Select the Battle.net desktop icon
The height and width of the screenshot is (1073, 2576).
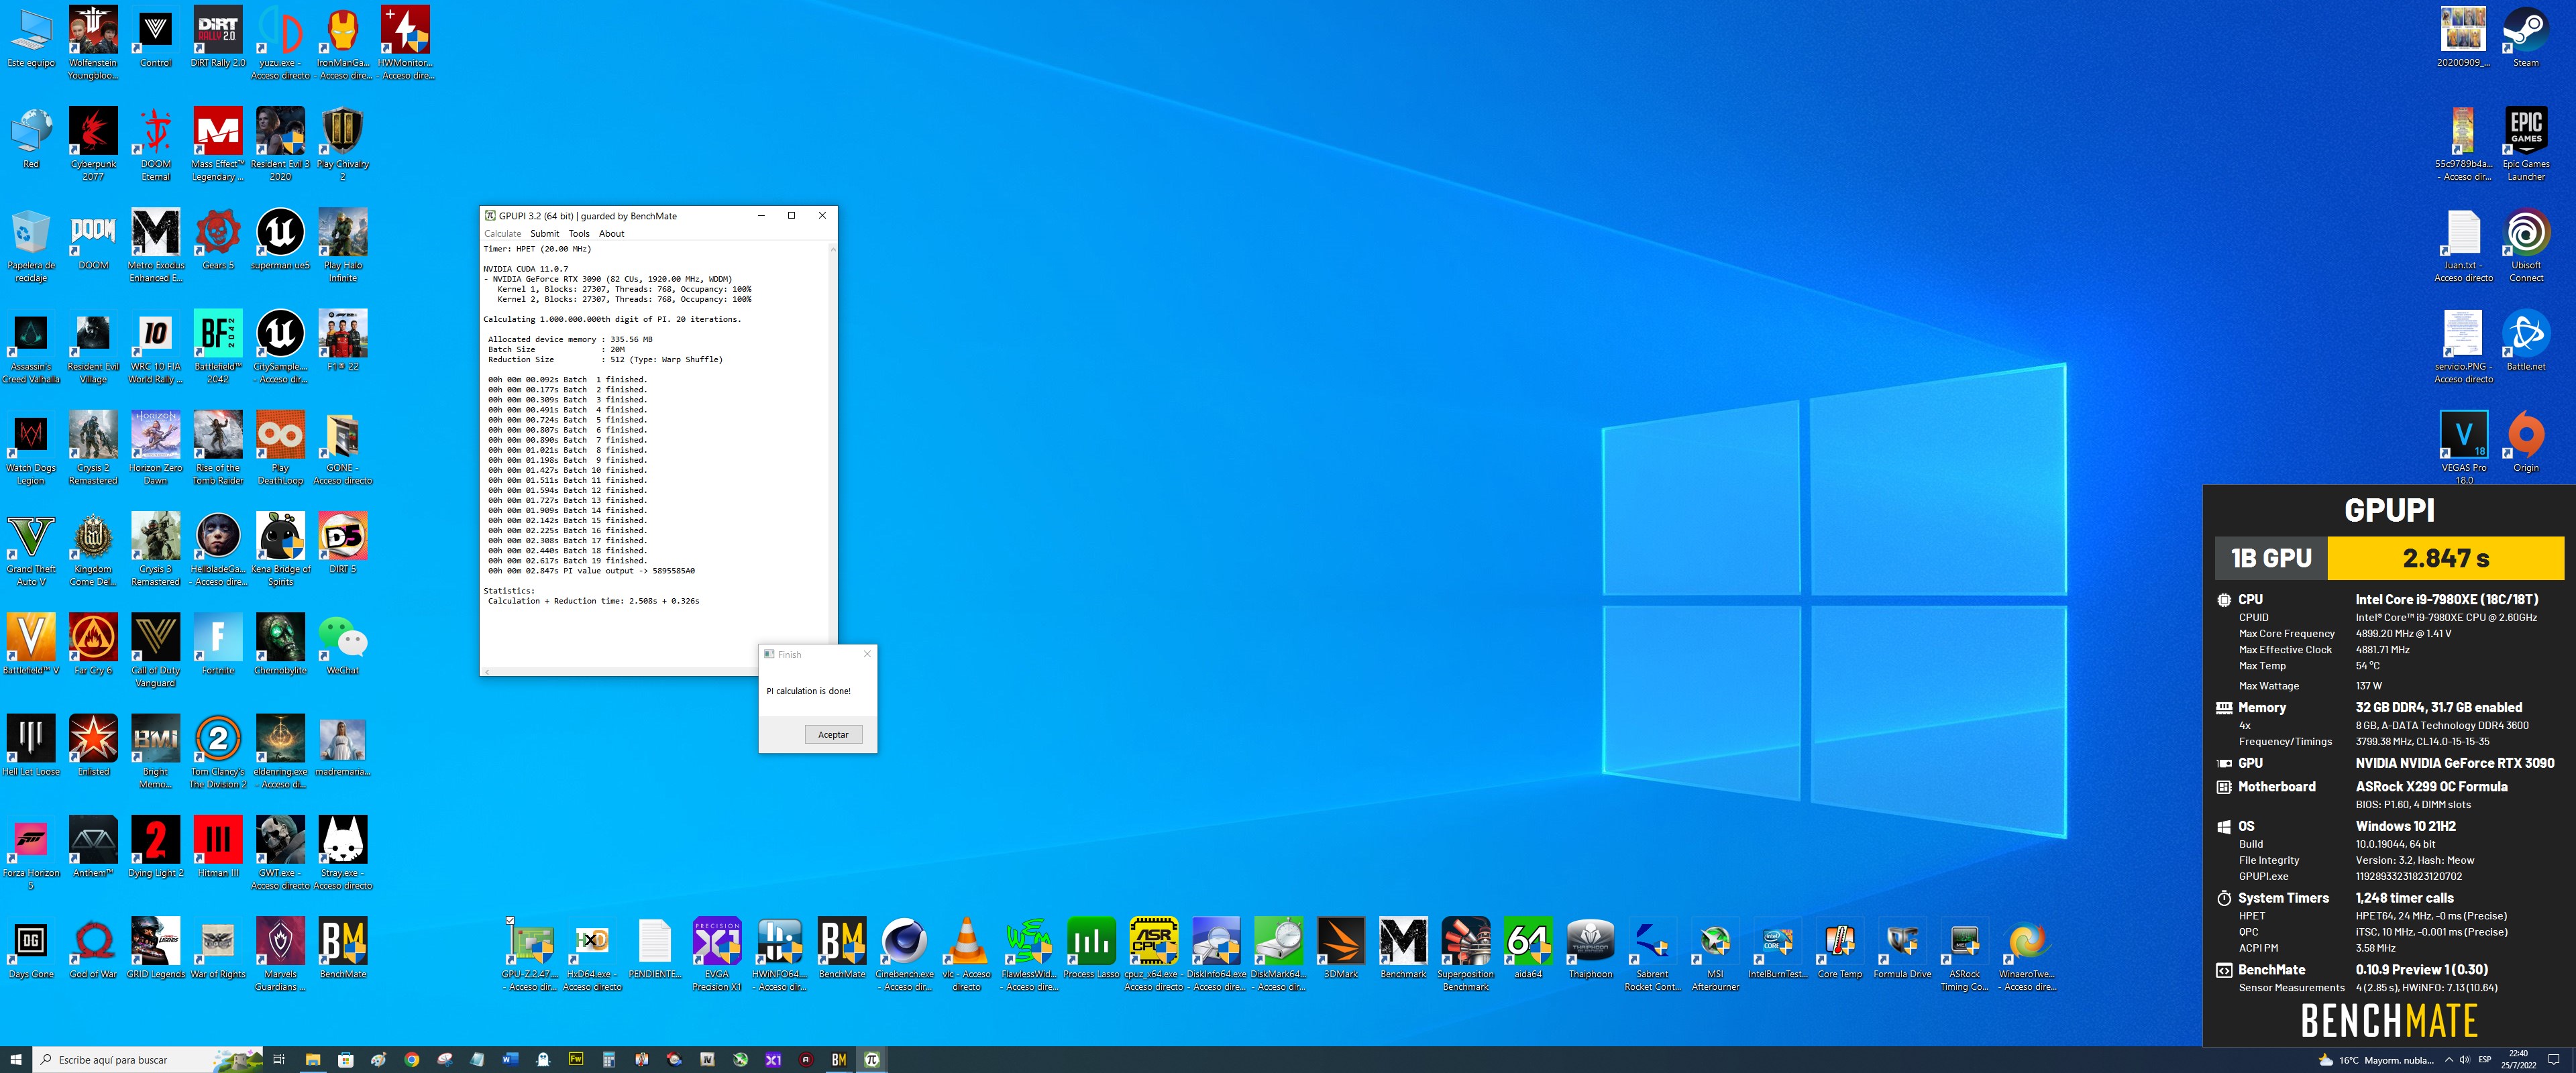pyautogui.click(x=2526, y=341)
